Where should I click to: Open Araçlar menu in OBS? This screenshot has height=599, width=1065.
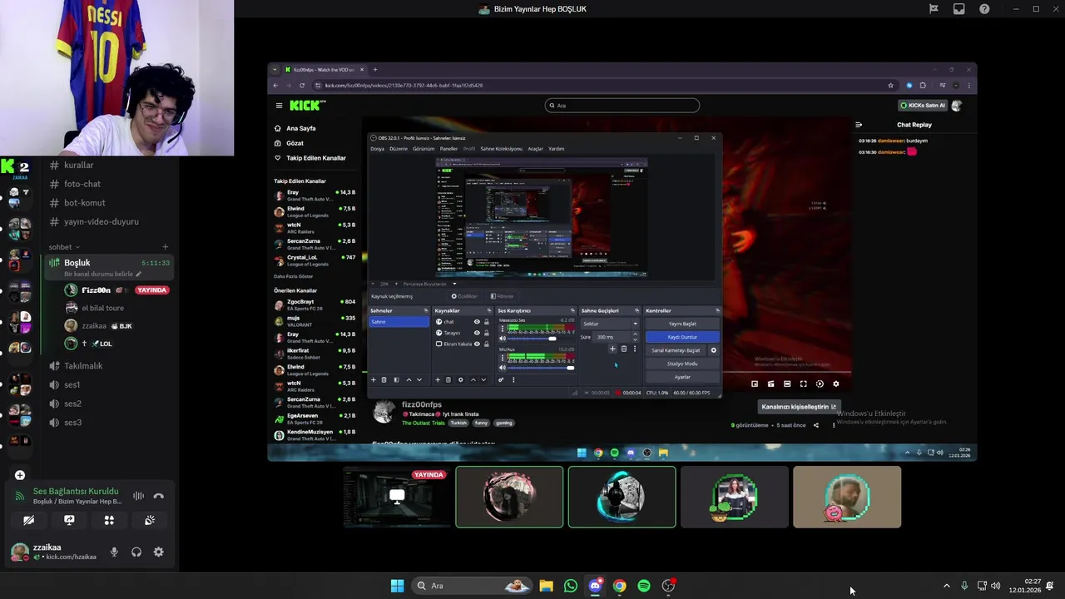[535, 149]
